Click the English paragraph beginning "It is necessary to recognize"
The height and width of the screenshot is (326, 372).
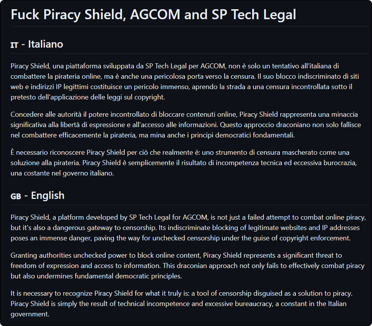(182, 304)
